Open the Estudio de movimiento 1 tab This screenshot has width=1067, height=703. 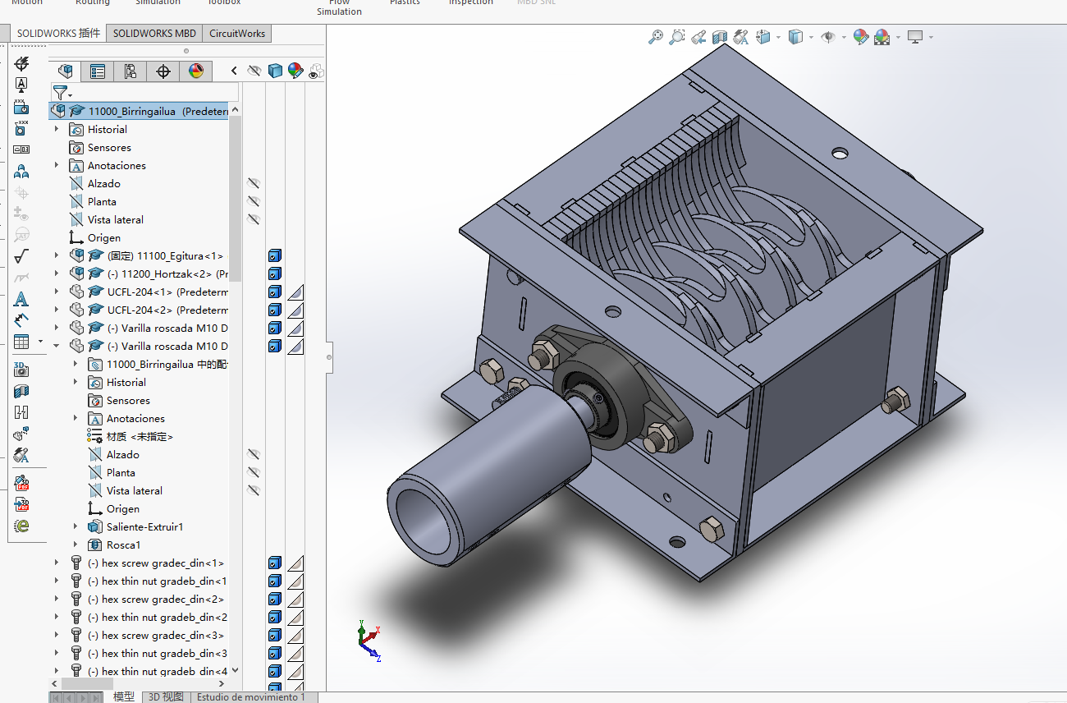tap(250, 697)
